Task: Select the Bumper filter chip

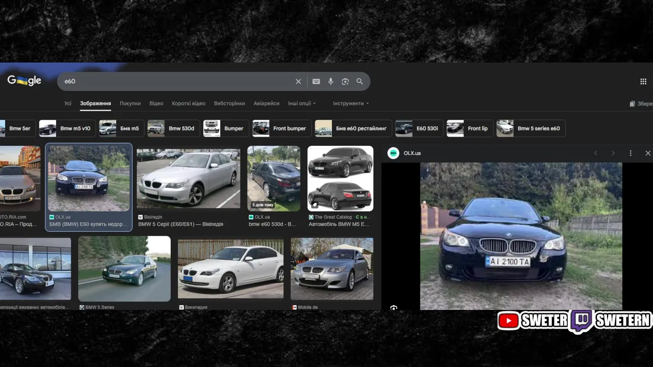Action: pos(226,128)
